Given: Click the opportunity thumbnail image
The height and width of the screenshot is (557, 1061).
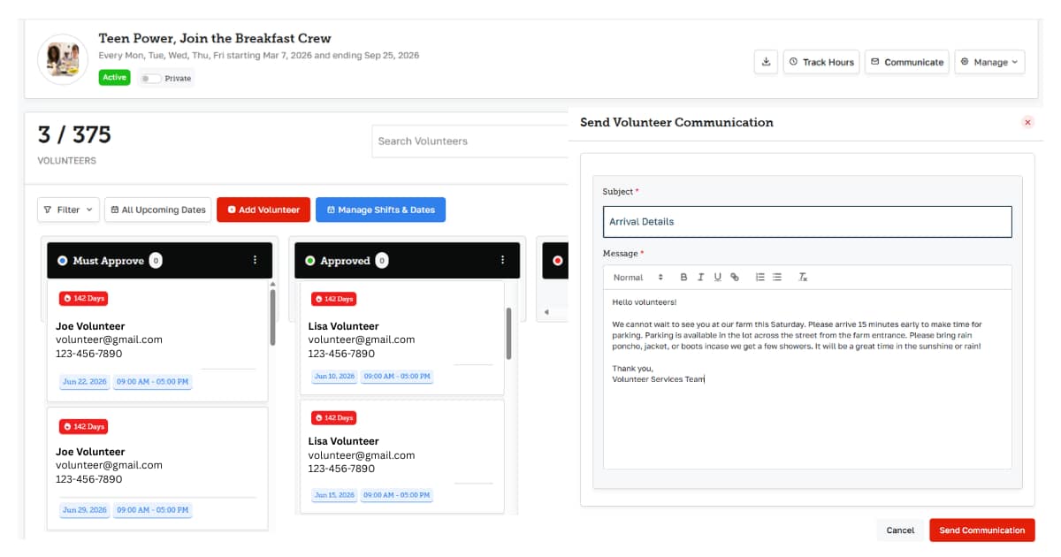Looking at the screenshot, I should pos(63,59).
